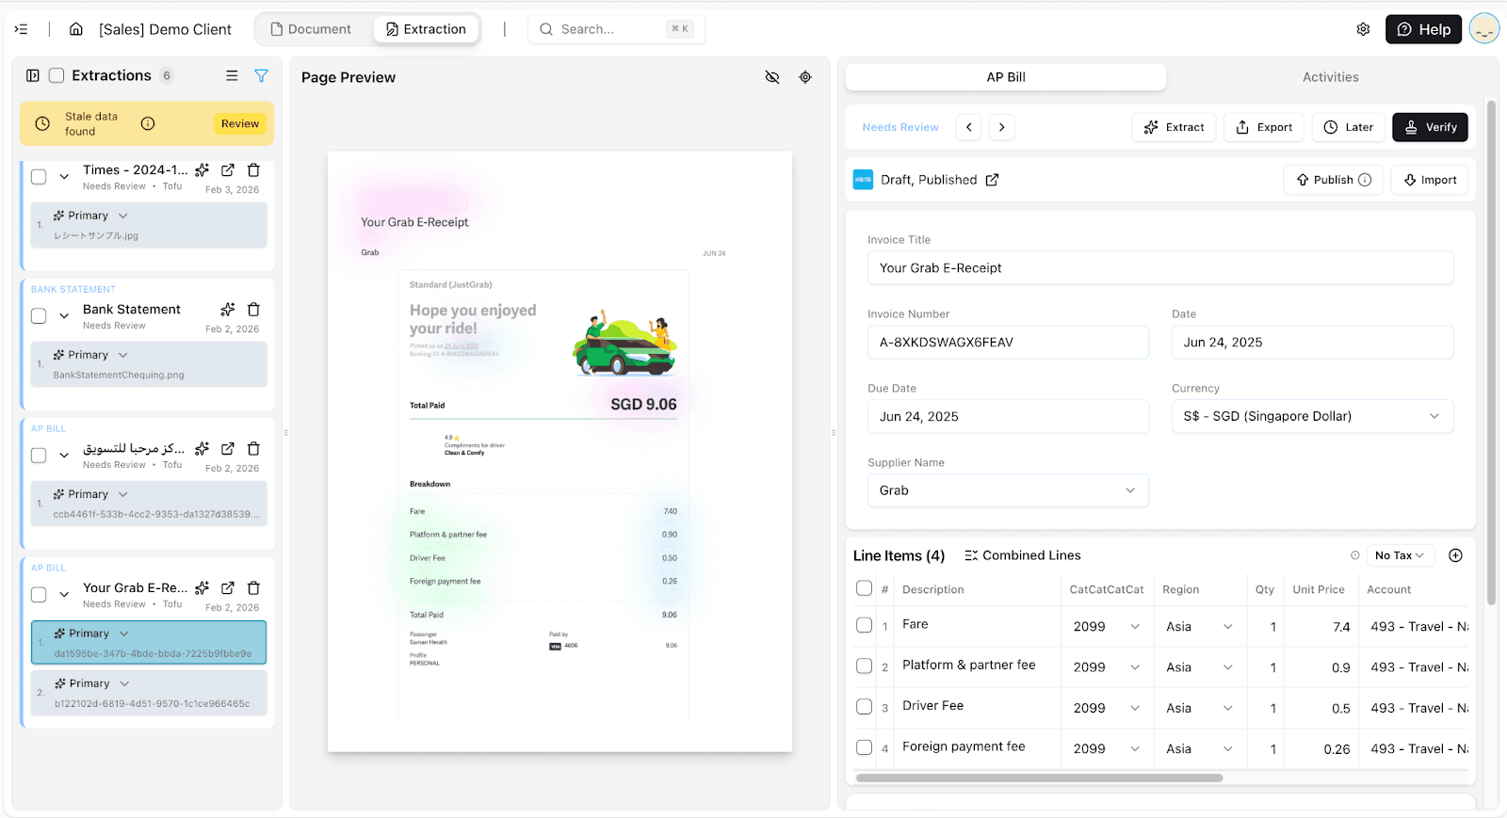Viewport: 1507px width, 818px height.
Task: Check the Foreign payment fee line
Action: [864, 747]
